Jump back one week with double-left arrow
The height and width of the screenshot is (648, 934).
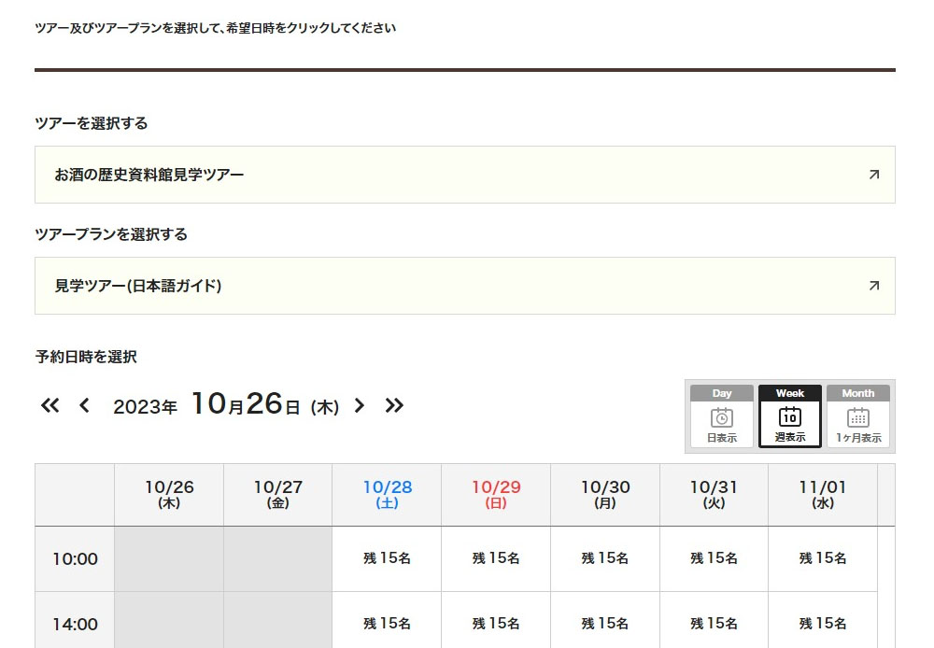pos(50,405)
